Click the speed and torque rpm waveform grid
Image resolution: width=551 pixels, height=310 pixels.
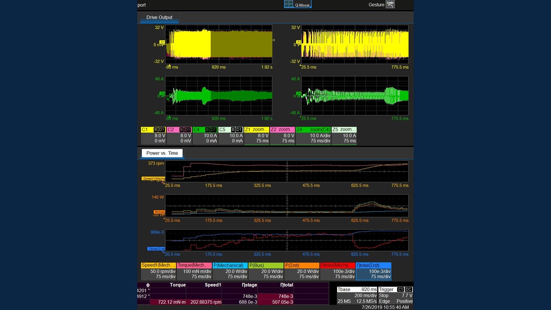click(287, 170)
